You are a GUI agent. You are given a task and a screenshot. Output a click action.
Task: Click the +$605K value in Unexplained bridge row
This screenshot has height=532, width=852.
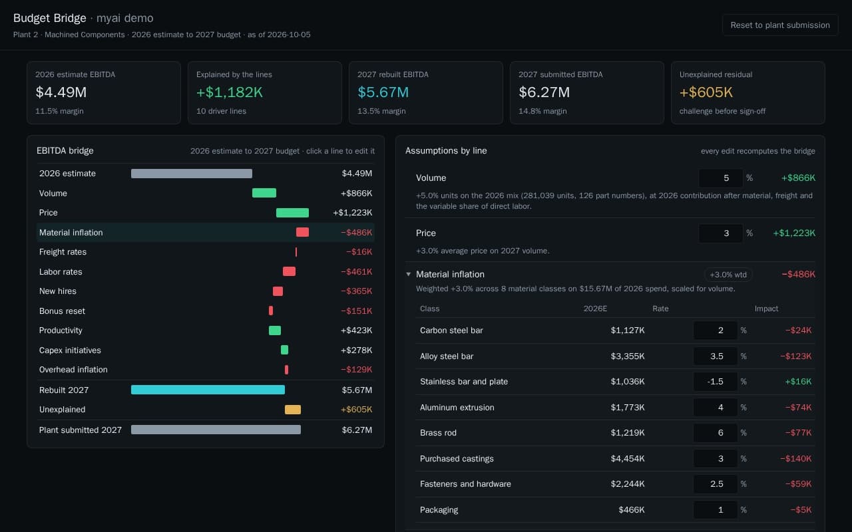[x=356, y=410]
